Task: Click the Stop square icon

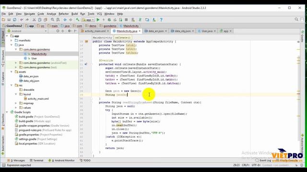Action: point(126,20)
